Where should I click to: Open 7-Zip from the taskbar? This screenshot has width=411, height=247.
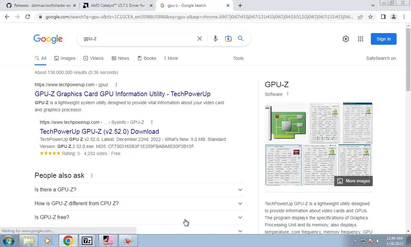point(87,241)
